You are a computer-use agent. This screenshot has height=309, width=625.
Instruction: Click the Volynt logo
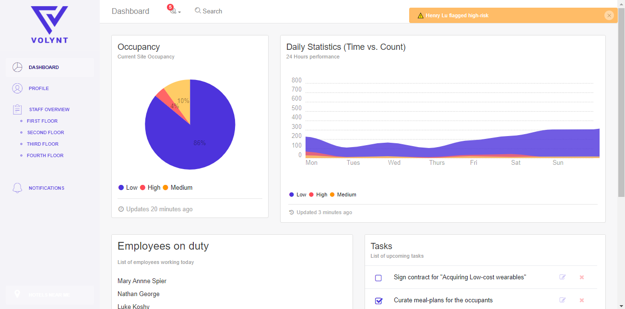[x=49, y=24]
